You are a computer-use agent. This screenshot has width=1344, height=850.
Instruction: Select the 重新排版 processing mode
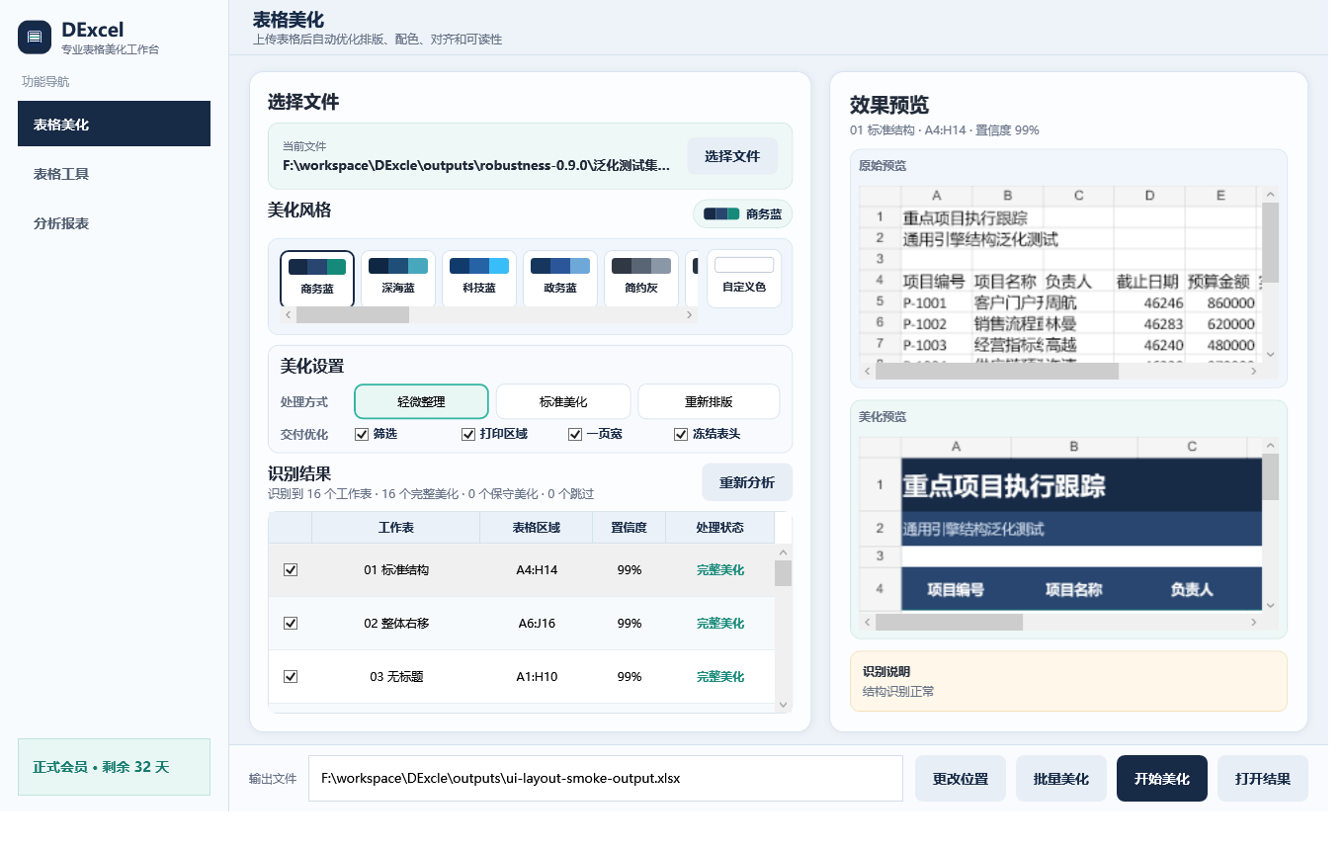point(709,401)
